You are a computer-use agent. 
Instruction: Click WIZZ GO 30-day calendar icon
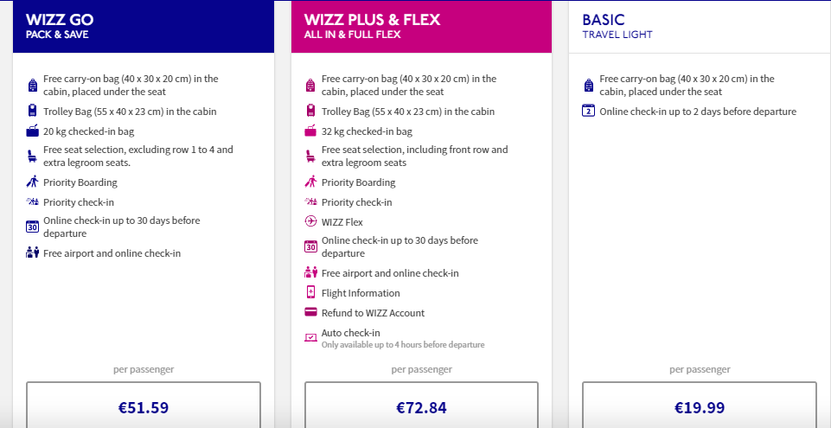33,227
